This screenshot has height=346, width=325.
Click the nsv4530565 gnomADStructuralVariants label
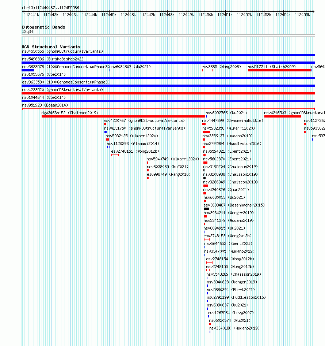(62, 51)
